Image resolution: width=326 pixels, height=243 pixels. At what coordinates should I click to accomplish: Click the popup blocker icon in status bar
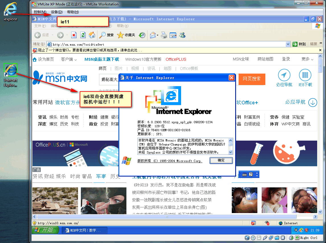click(x=253, y=223)
